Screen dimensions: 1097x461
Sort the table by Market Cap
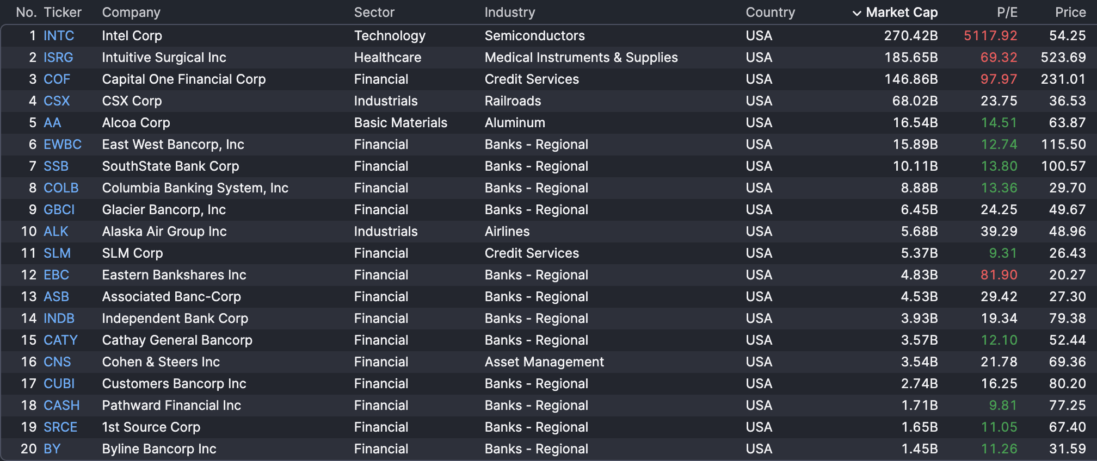[x=902, y=13]
